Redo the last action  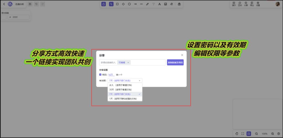43,4
